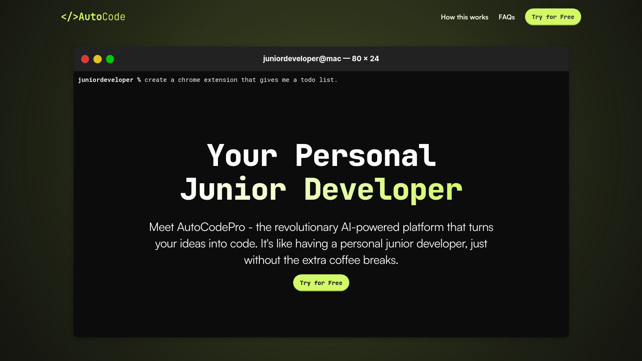Screen dimensions: 642x361
Task: Click the yellow terminal window dot
Action: 98,59
